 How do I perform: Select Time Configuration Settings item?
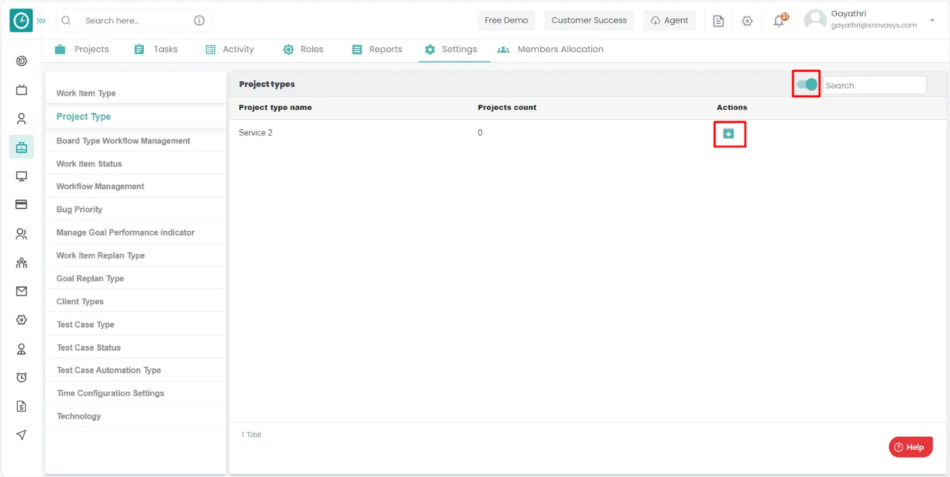point(135,393)
